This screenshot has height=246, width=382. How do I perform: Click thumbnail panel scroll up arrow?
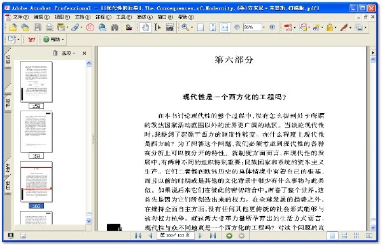89,64
